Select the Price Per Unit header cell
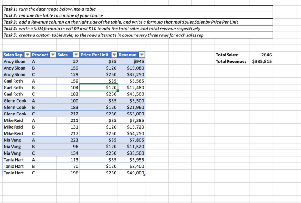Screen dimensions: 301x203 (98, 55)
